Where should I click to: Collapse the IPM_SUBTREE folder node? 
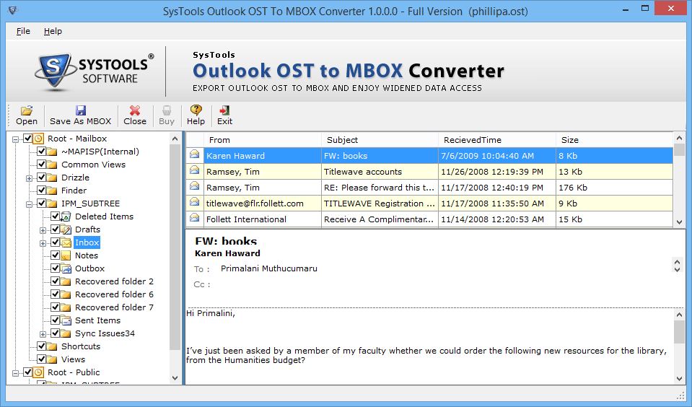[x=29, y=203]
